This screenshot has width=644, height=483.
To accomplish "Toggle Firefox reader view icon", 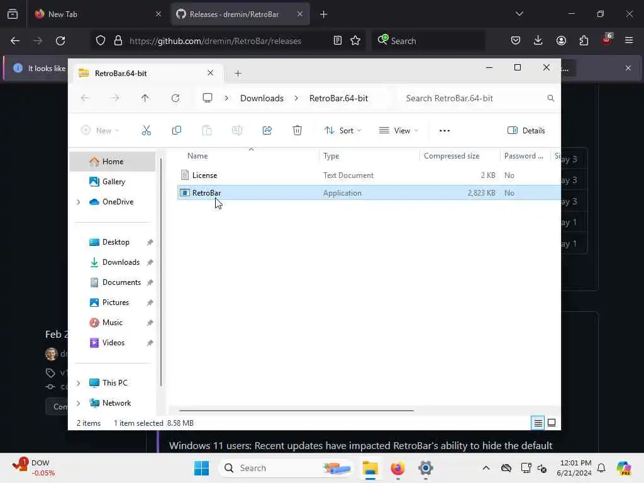I will (x=337, y=41).
